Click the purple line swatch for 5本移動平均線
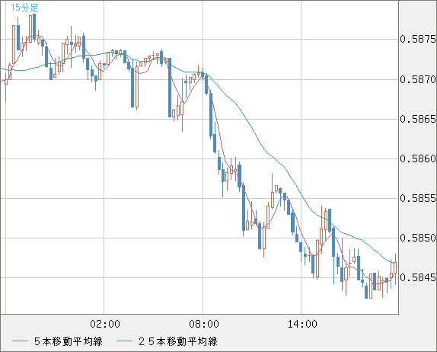Viewport: 437px width, 352px height. coord(20,341)
